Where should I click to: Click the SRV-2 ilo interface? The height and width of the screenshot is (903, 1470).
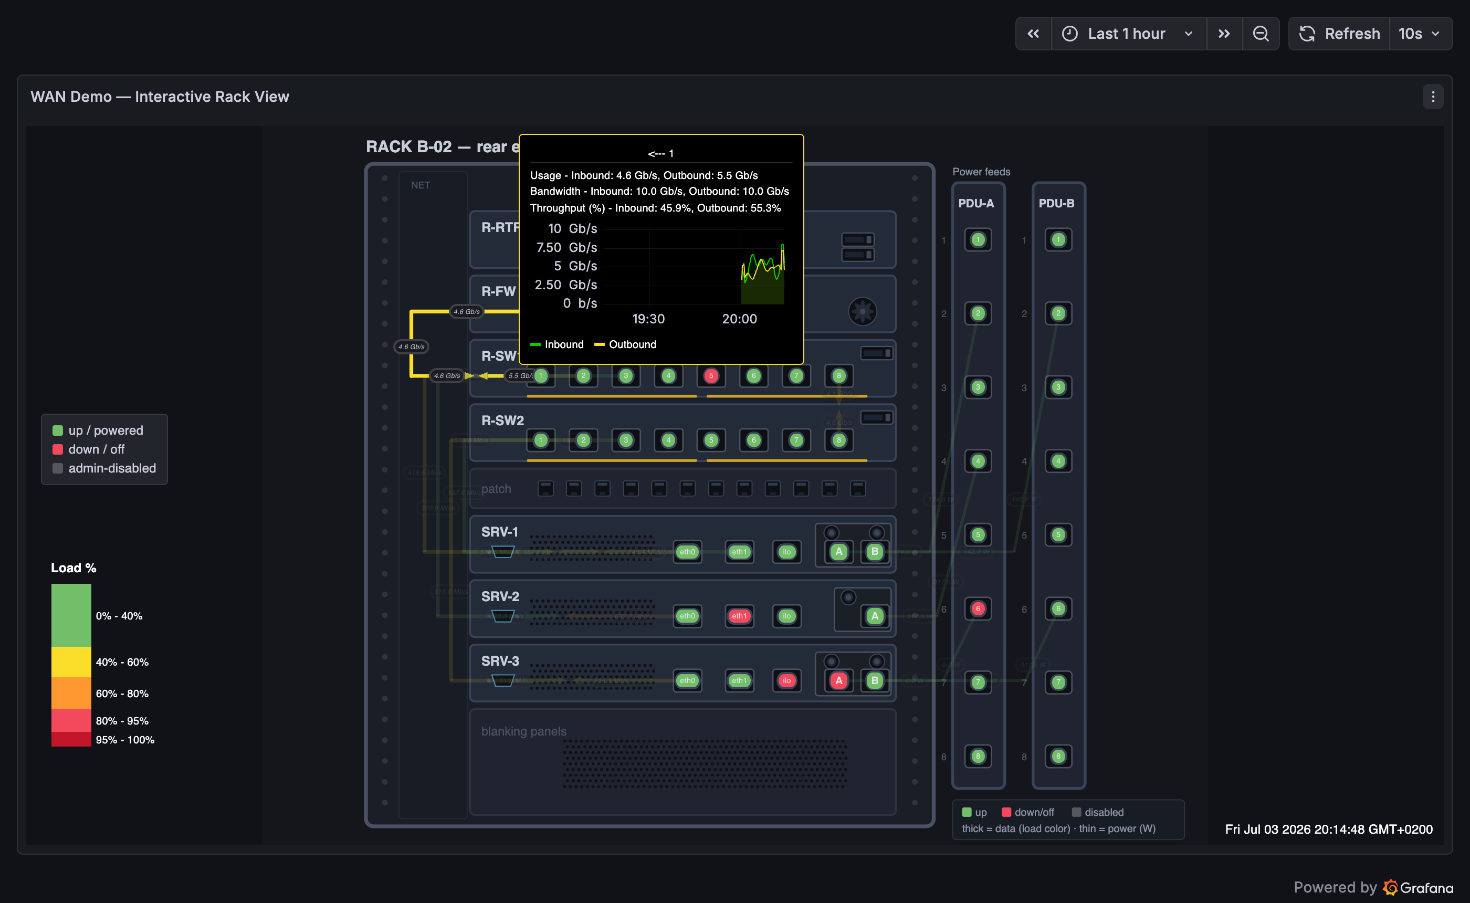tap(787, 616)
